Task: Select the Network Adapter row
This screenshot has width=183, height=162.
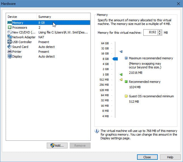Action: [49, 37]
